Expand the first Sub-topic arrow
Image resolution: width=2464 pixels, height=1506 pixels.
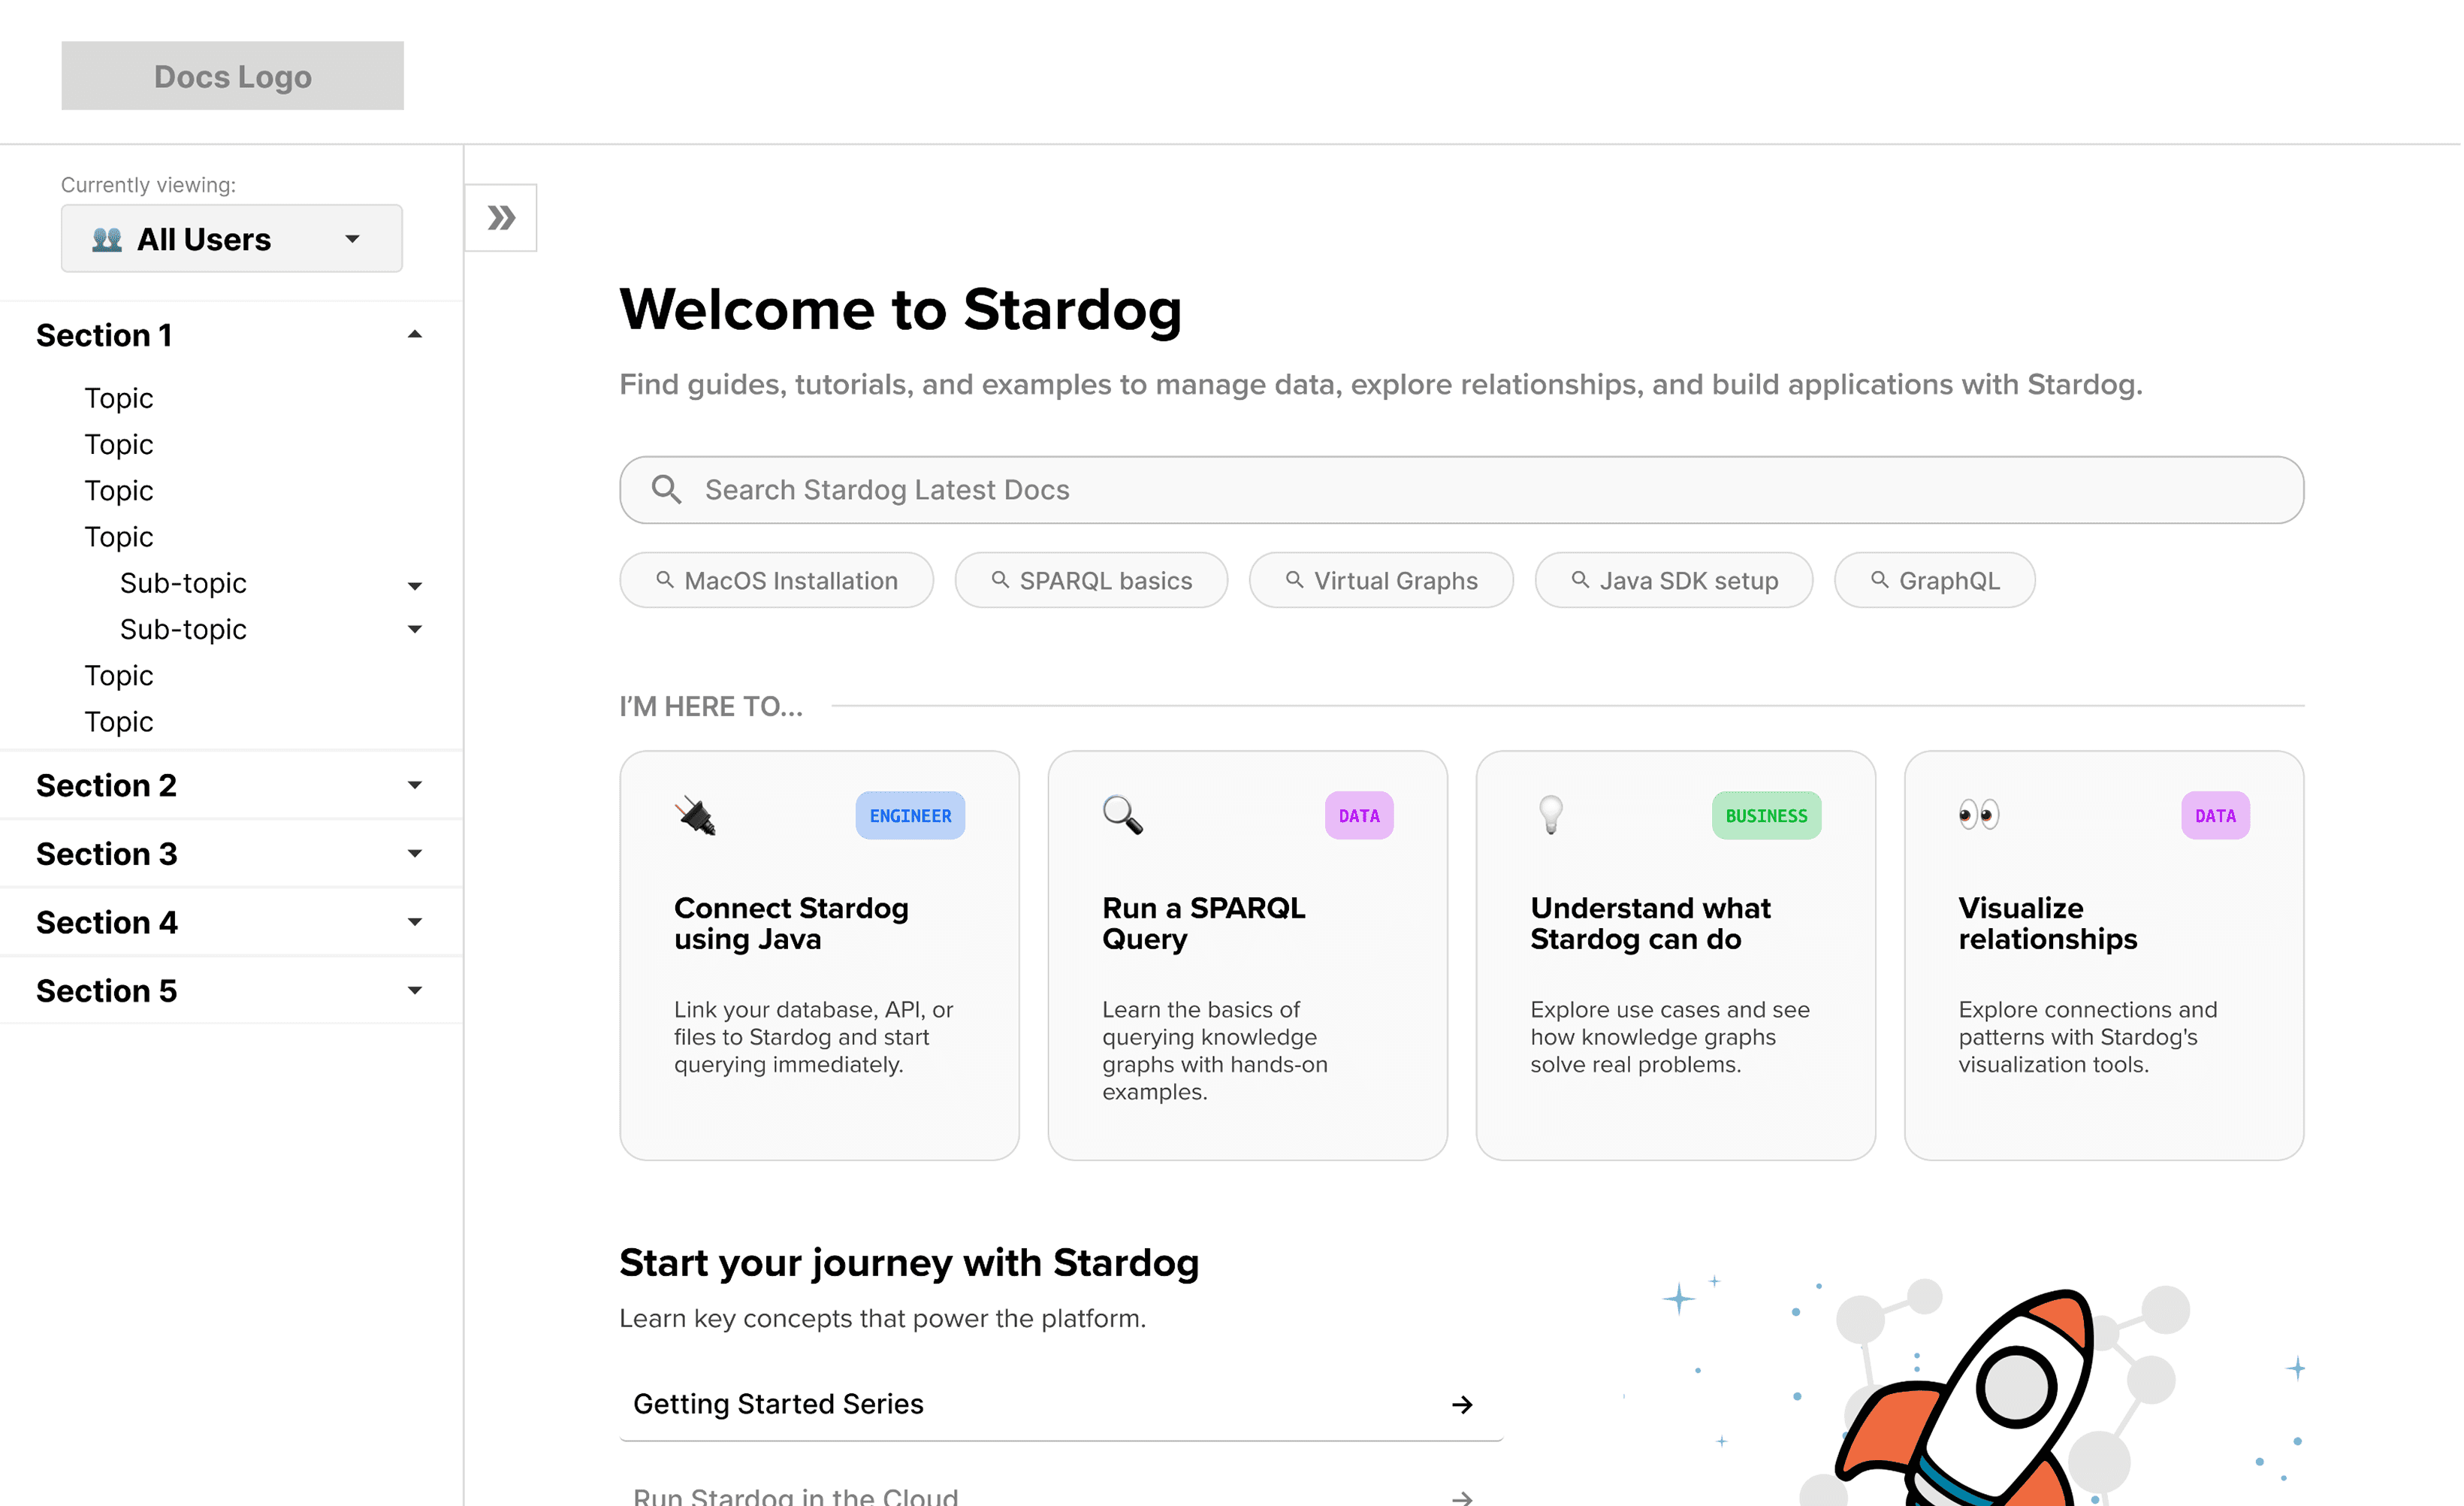[415, 585]
